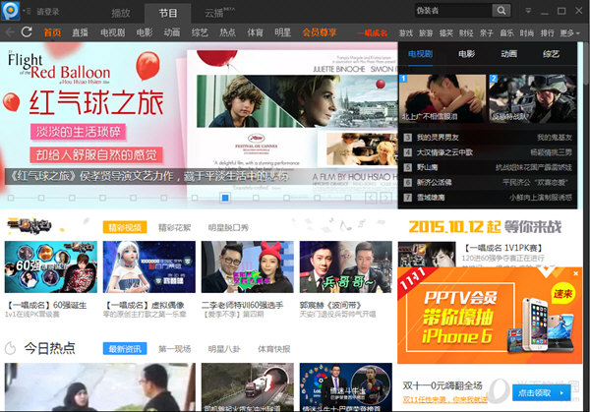Open the 北上广不相信眼泪 thumbnail
Viewport: 590px width, 412px height.
pyautogui.click(x=442, y=98)
